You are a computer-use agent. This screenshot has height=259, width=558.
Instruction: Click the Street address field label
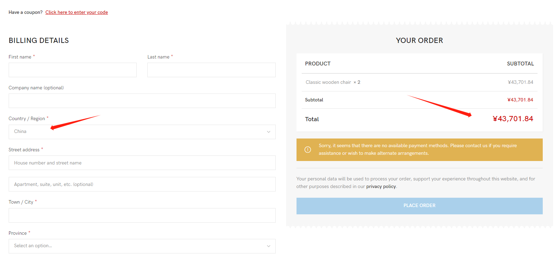24,150
